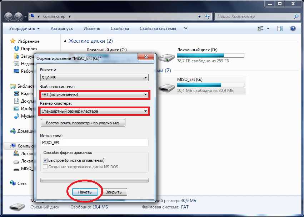The width and height of the screenshot is (304, 217).
Task: Click Свойства системы in the toolbar
Action: (158, 29)
